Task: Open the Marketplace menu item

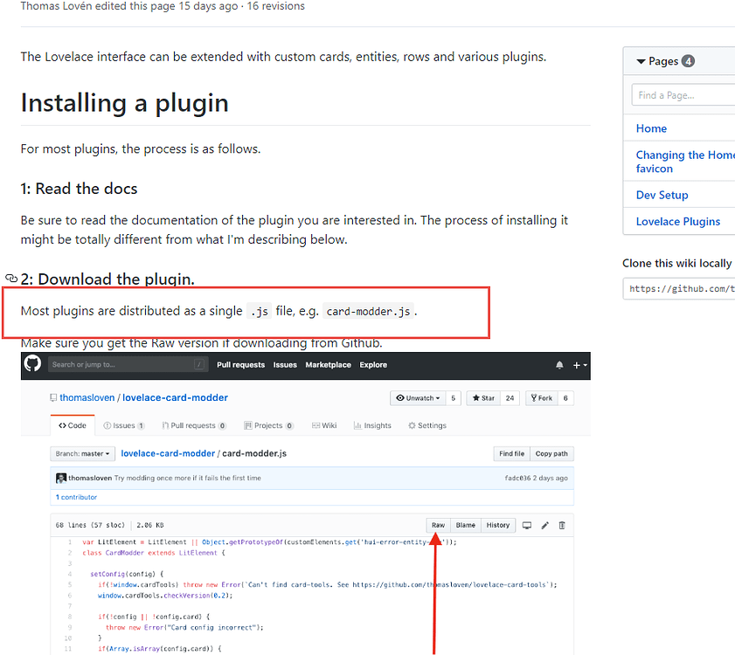Action: 328,365
